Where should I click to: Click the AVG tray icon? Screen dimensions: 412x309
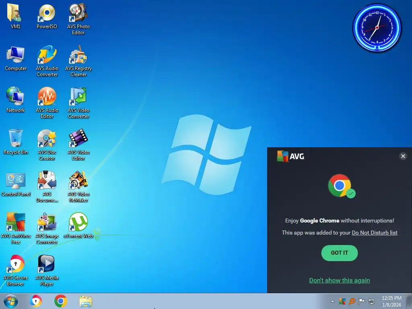tap(342, 301)
